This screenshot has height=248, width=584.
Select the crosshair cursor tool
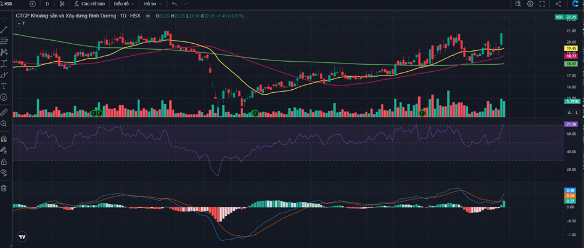[x=4, y=19]
